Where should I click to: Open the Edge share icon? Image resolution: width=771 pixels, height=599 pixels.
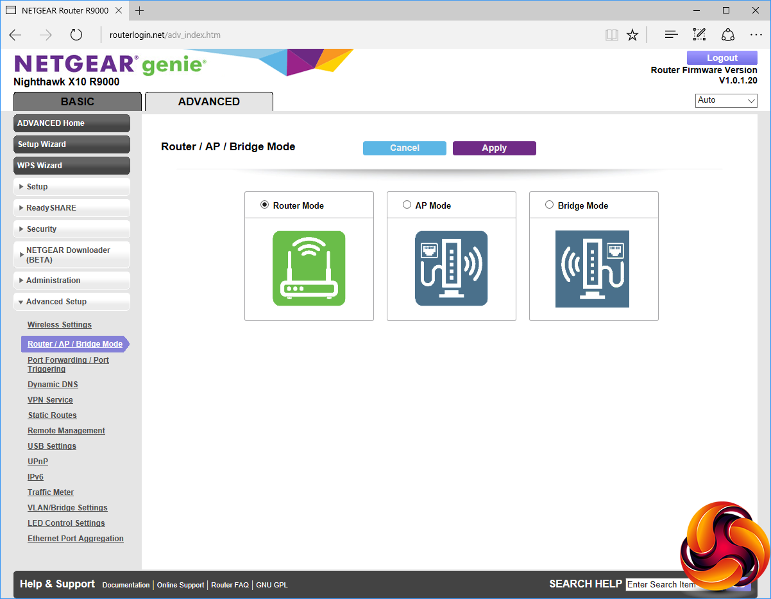[x=727, y=35]
